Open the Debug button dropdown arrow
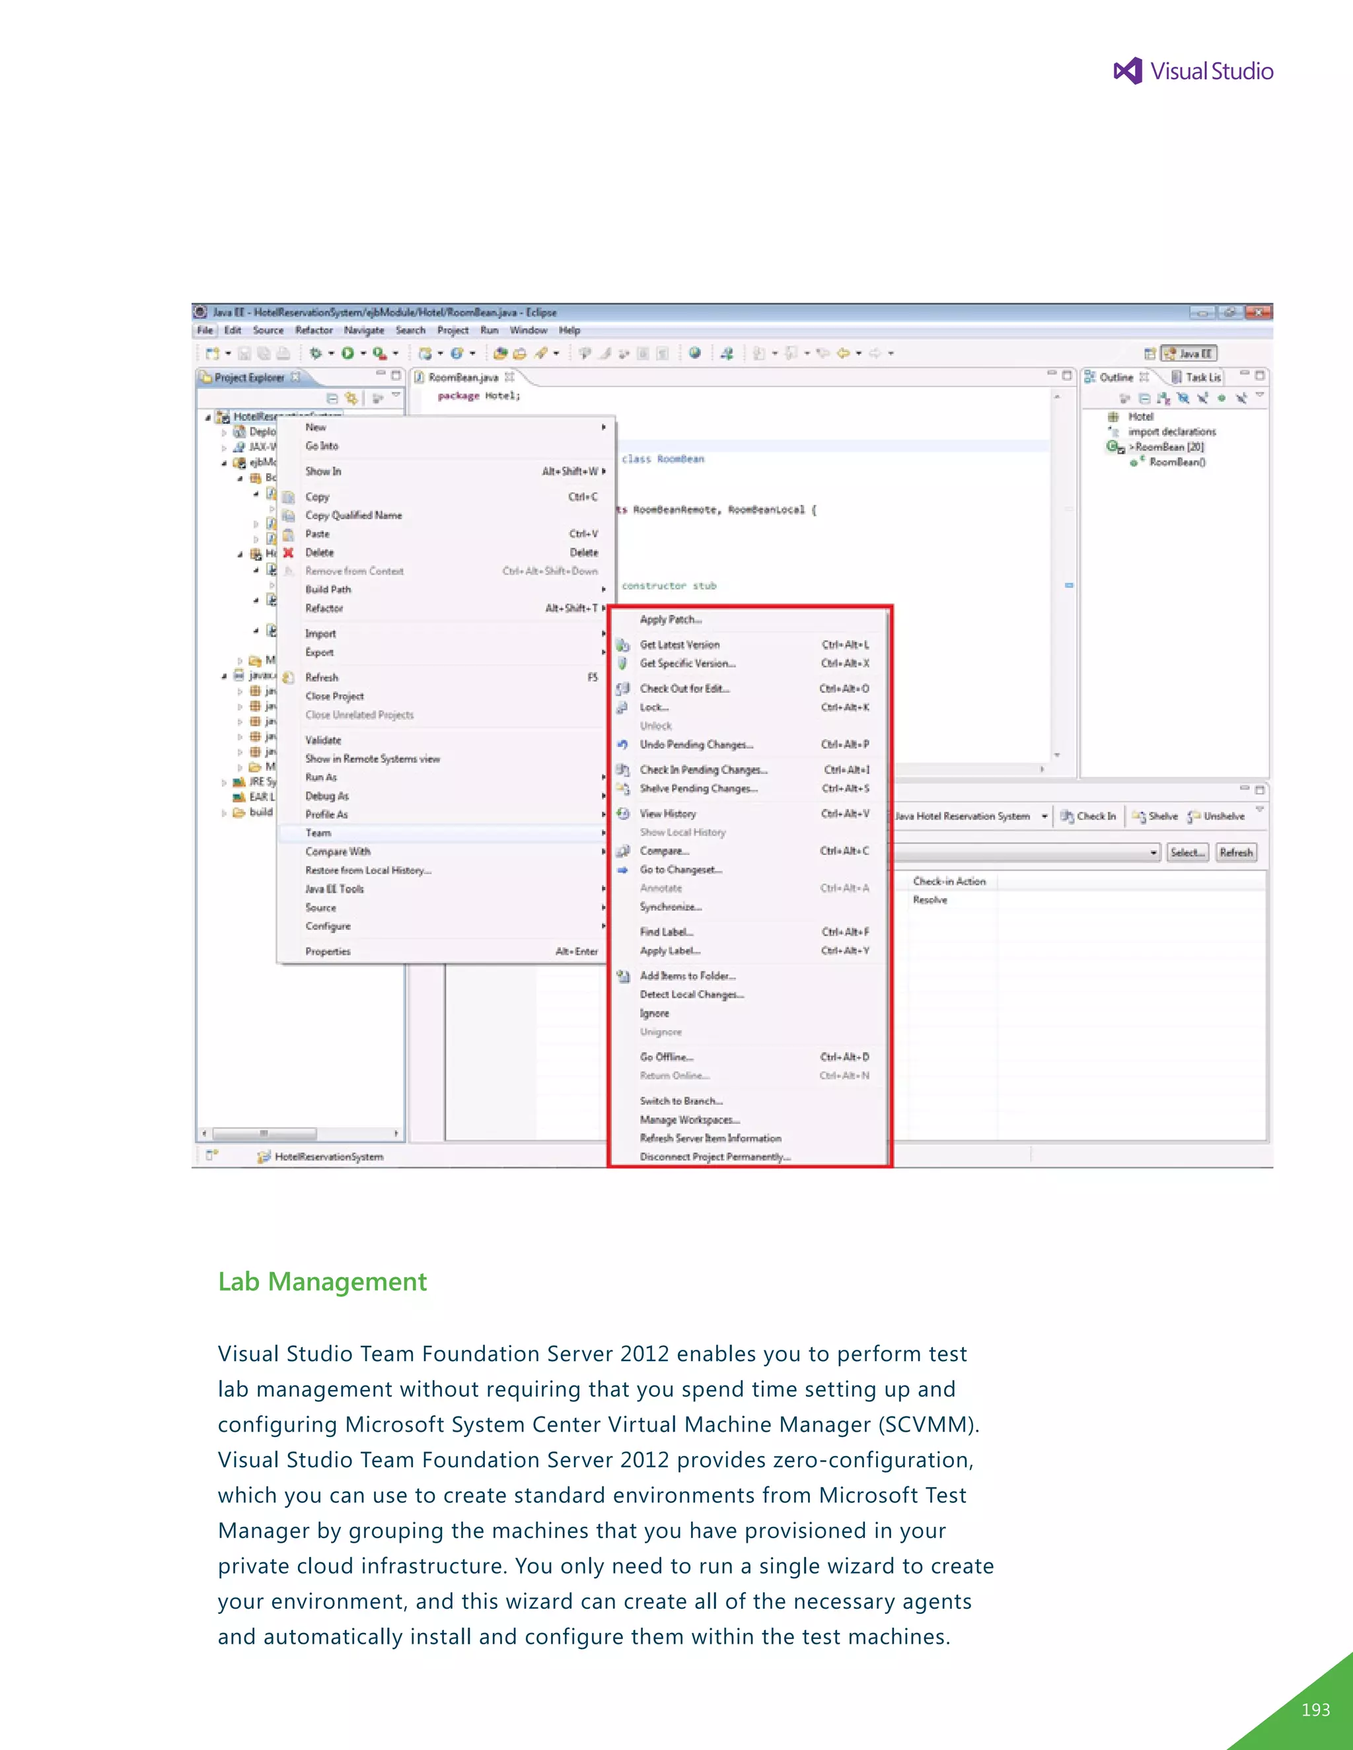This screenshot has height=1750, width=1353. (330, 353)
